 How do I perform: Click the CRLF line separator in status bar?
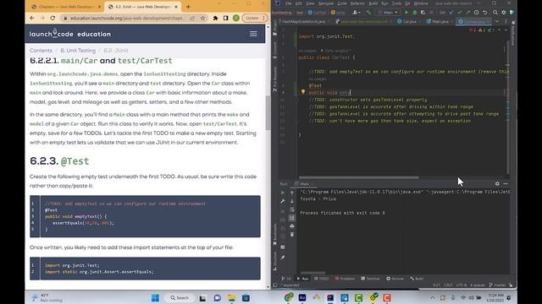pyautogui.click(x=448, y=285)
